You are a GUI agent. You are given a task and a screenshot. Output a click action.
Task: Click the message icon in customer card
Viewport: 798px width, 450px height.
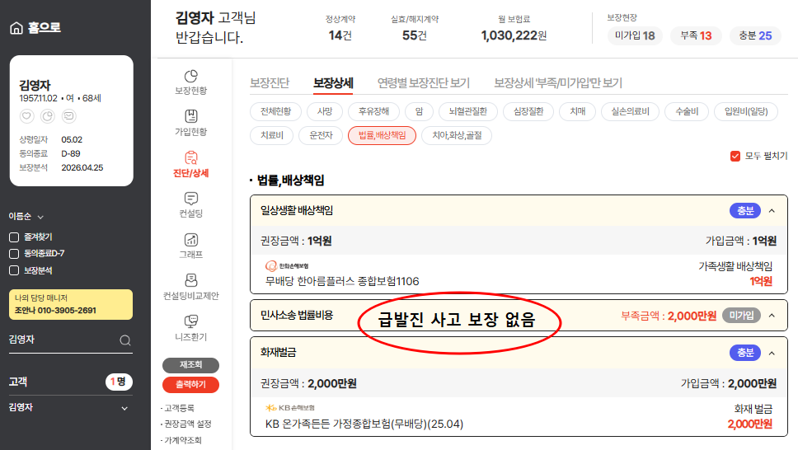tap(68, 116)
